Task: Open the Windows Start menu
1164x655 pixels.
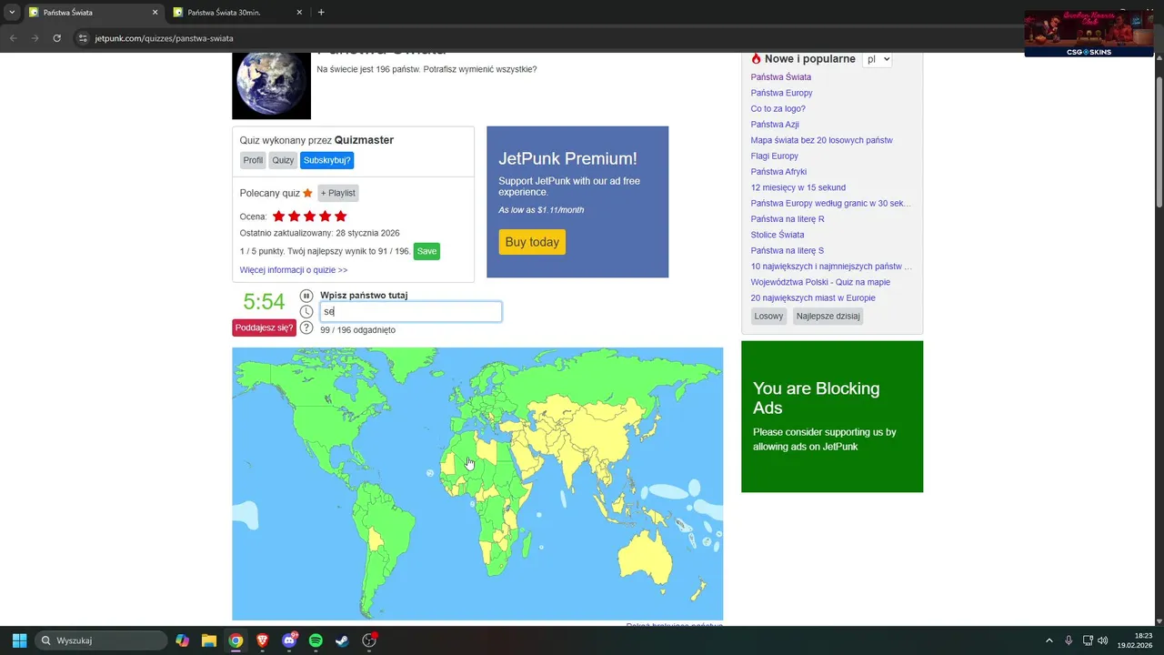Action: coord(19,640)
